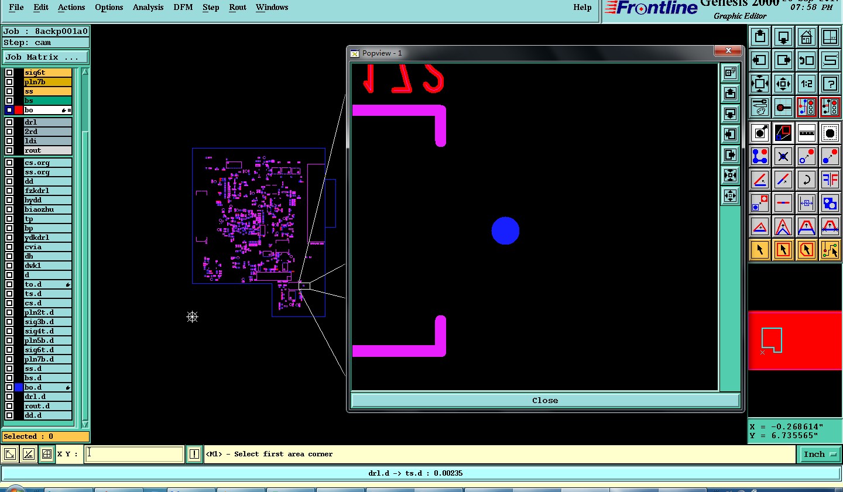The image size is (843, 492).
Task: Select the polygon select pointer tool
Action: point(807,250)
